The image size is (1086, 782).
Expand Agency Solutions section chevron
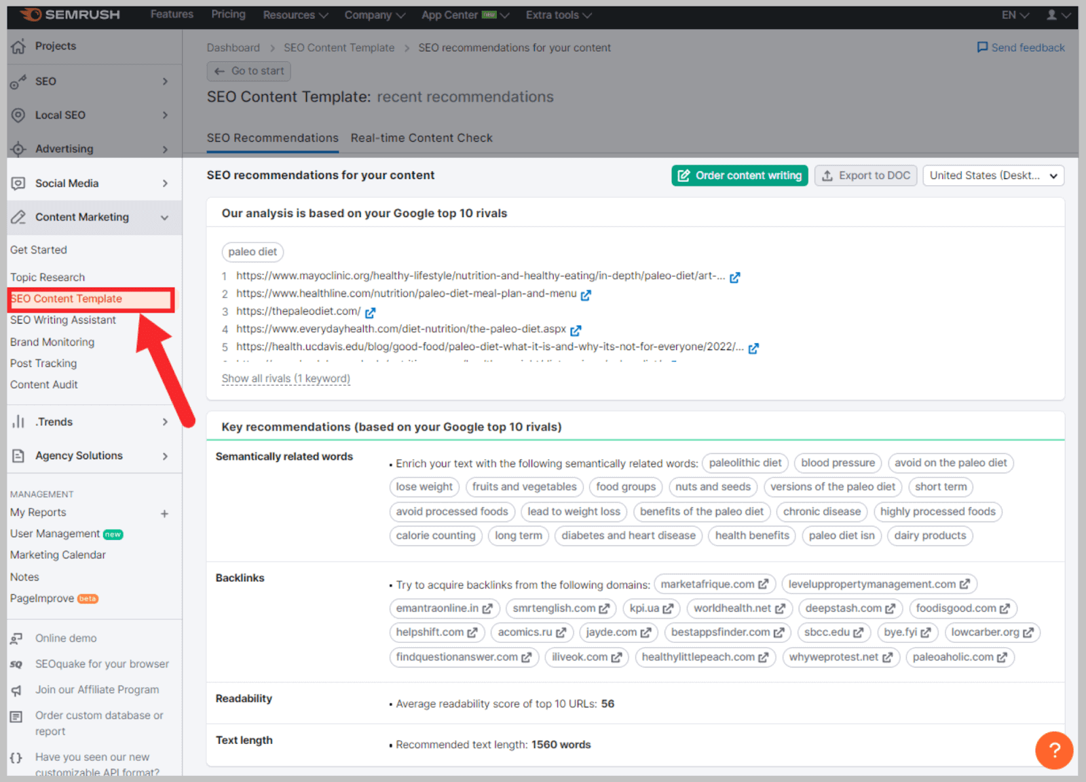point(164,456)
